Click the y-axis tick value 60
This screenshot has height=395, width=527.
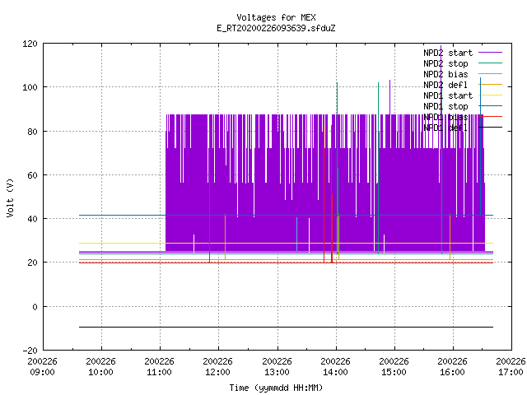[x=32, y=175]
